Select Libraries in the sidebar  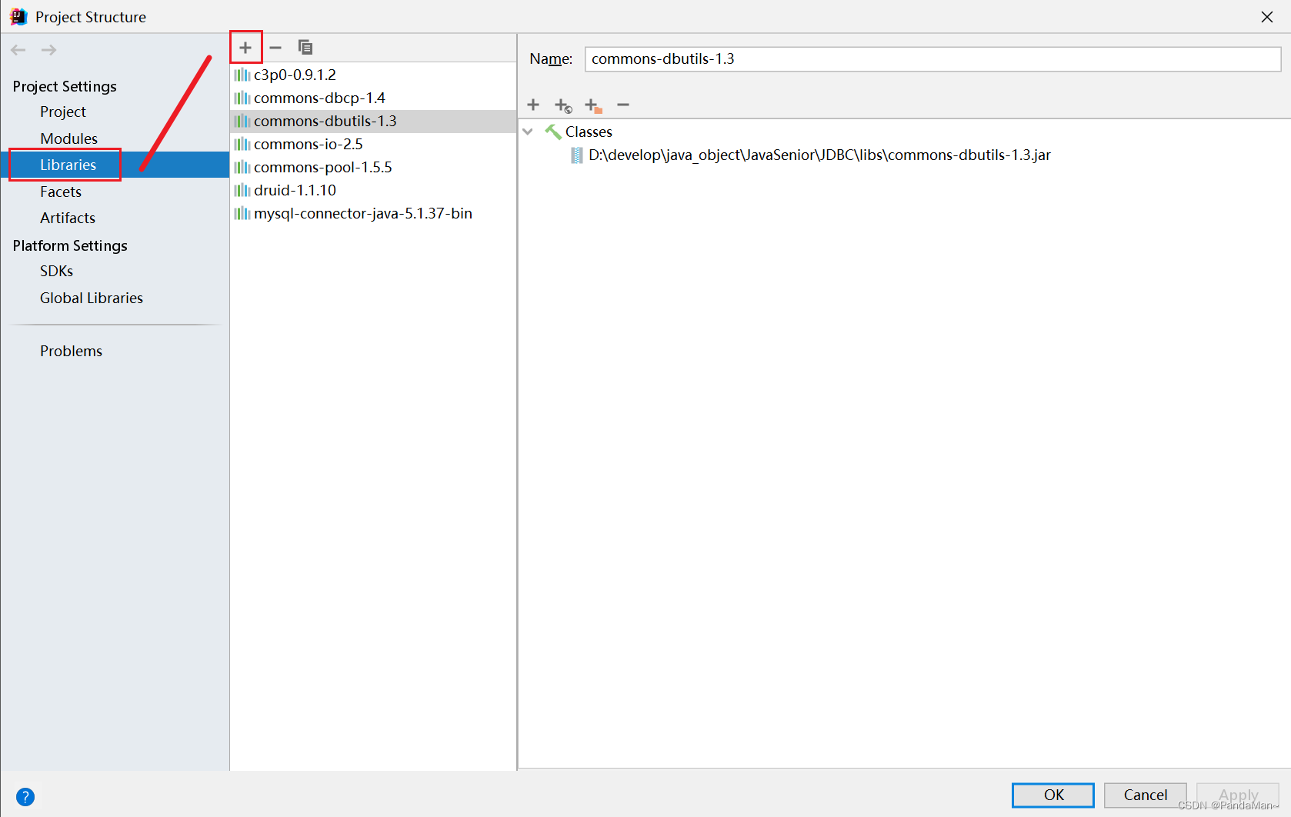click(115, 165)
